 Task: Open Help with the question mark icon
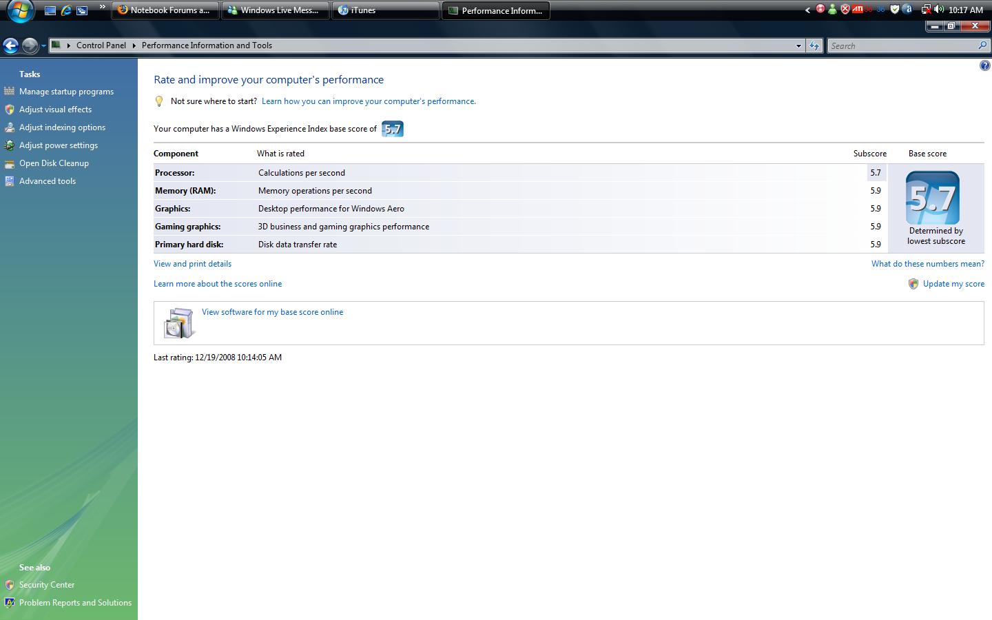click(984, 65)
